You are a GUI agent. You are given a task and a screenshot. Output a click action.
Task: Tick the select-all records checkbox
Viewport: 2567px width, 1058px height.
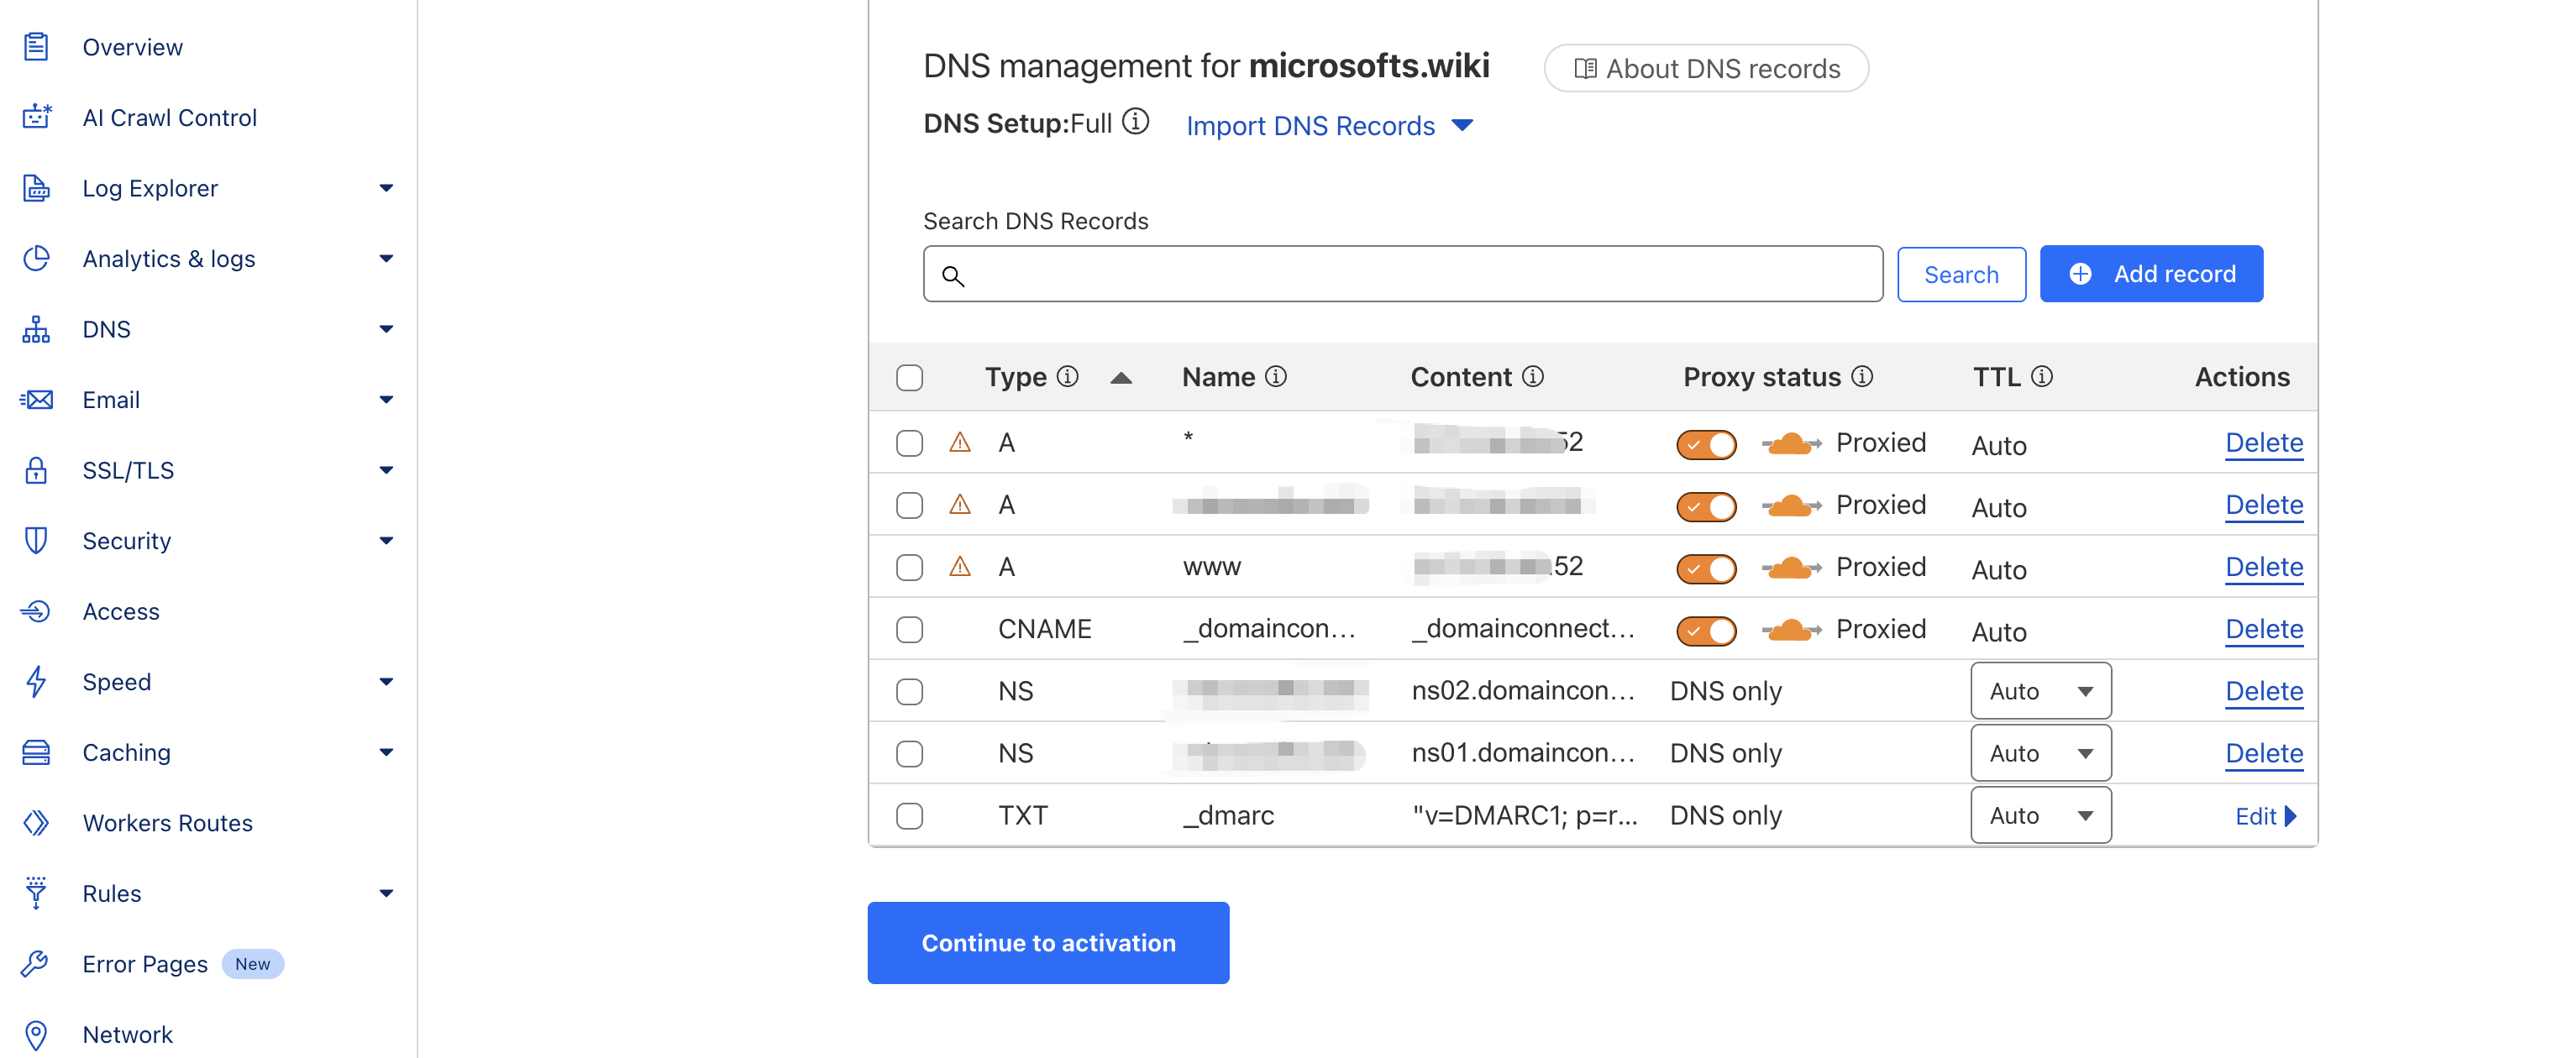[x=909, y=378]
